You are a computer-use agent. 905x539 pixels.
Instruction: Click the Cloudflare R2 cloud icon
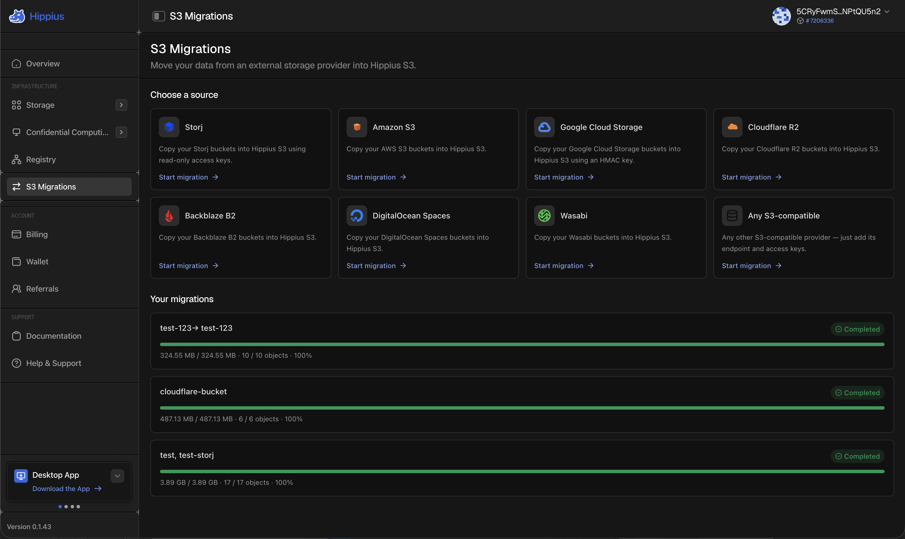coord(732,127)
